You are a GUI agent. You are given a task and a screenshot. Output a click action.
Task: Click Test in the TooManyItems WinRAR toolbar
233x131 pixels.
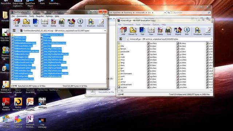(x=36, y=23)
